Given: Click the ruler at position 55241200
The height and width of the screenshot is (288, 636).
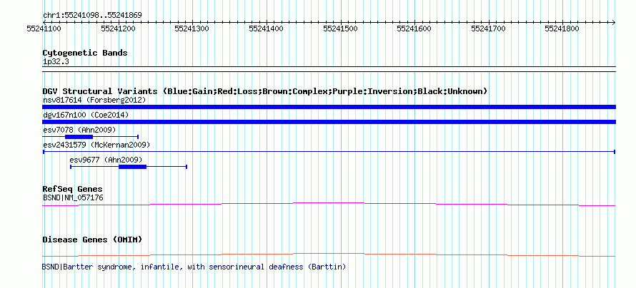Looking at the screenshot, I should coord(118,29).
